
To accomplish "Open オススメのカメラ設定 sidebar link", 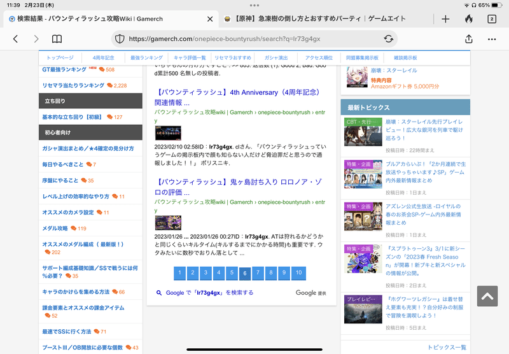I will coord(68,212).
